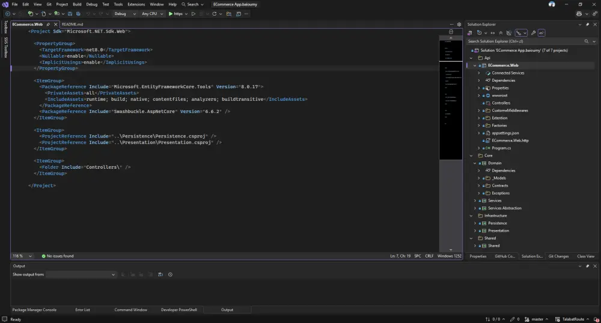Open the Extensions menu
This screenshot has width=601, height=323.
(136, 4)
